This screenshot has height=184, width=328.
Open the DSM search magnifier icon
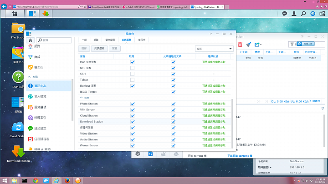pos(303,14)
